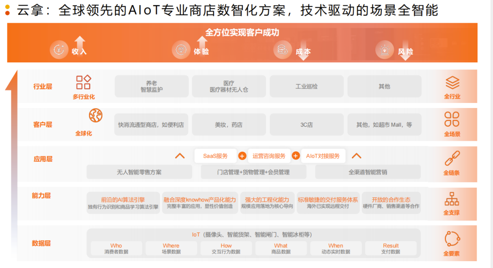Click the 数据层 label

(41, 243)
